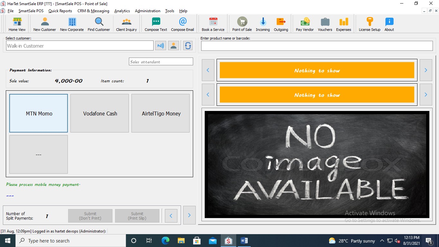Open Book a Service calendar icon

click(213, 24)
